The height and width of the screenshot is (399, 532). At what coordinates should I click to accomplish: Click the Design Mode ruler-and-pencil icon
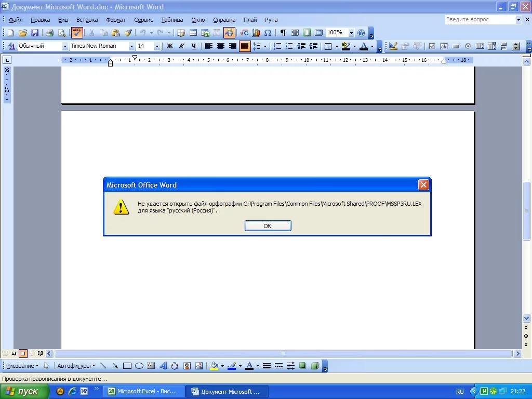[x=393, y=46]
